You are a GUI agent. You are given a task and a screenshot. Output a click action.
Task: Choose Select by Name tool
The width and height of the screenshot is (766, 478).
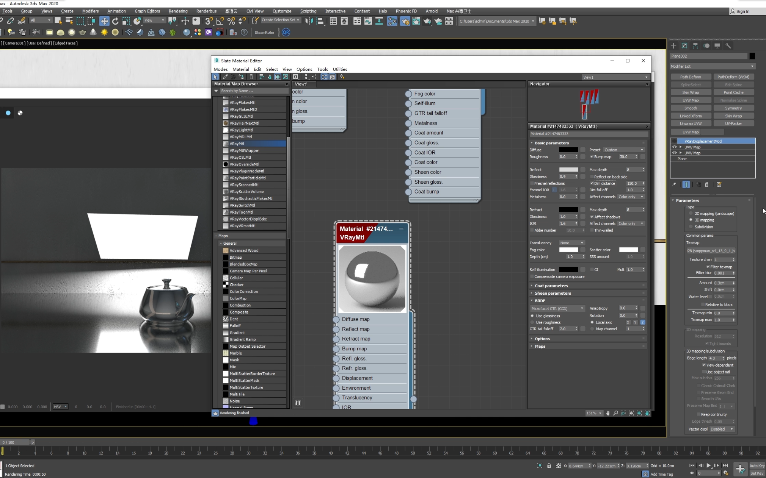click(69, 21)
